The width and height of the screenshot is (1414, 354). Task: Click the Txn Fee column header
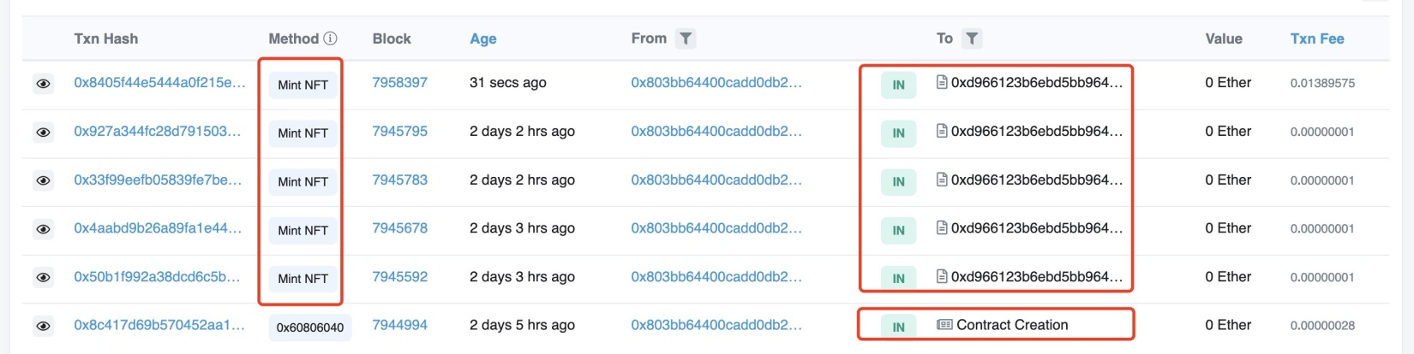point(1316,38)
